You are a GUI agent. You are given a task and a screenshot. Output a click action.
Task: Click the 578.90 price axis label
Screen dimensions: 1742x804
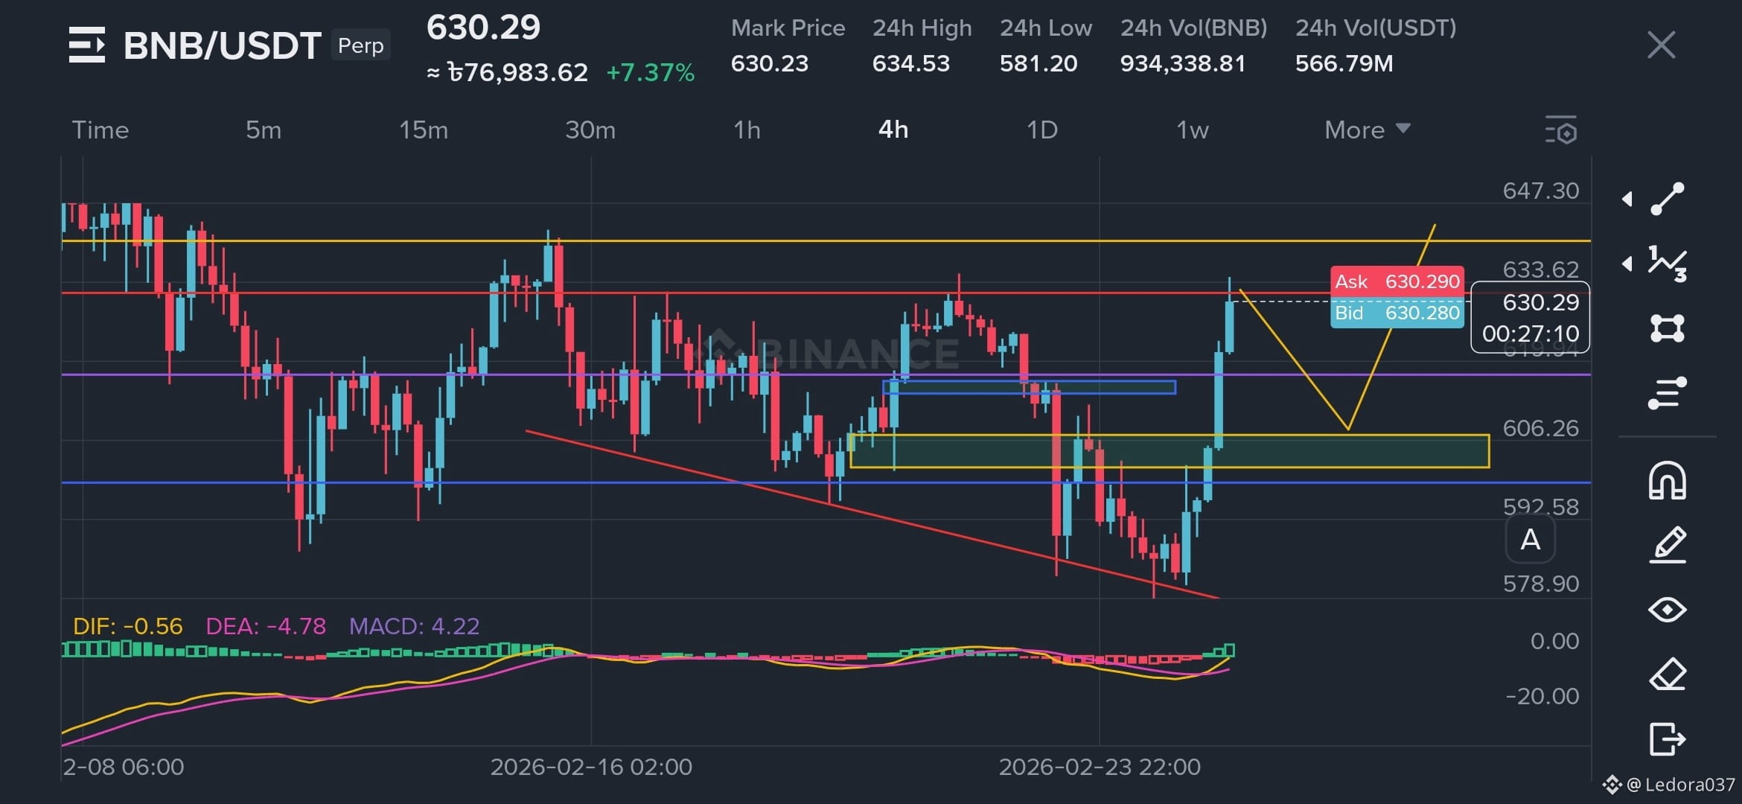(x=1540, y=584)
